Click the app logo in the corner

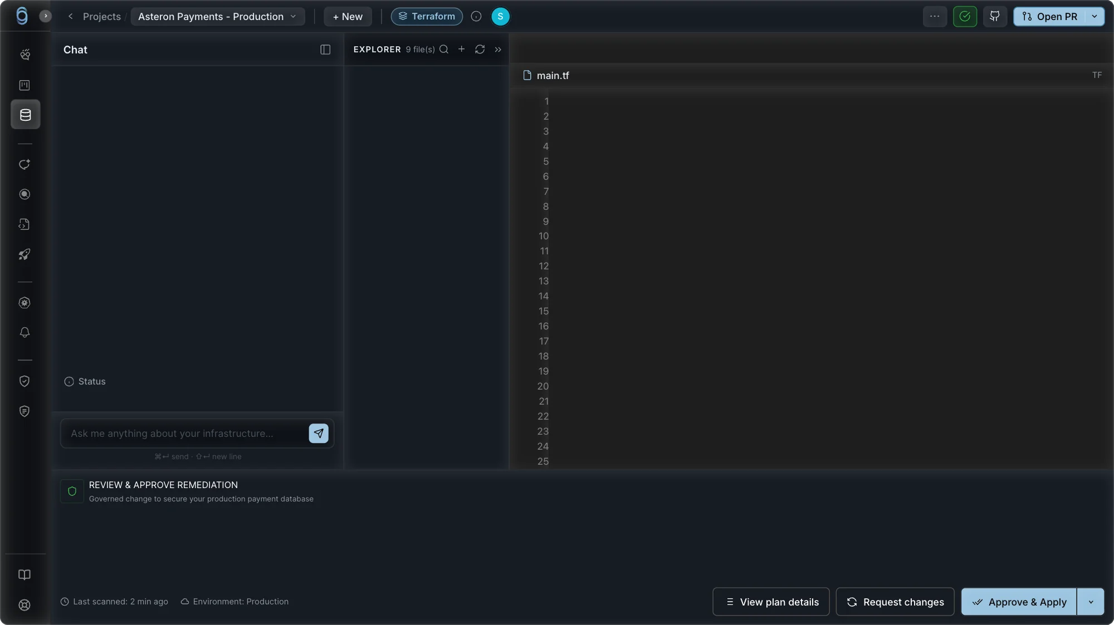(22, 16)
